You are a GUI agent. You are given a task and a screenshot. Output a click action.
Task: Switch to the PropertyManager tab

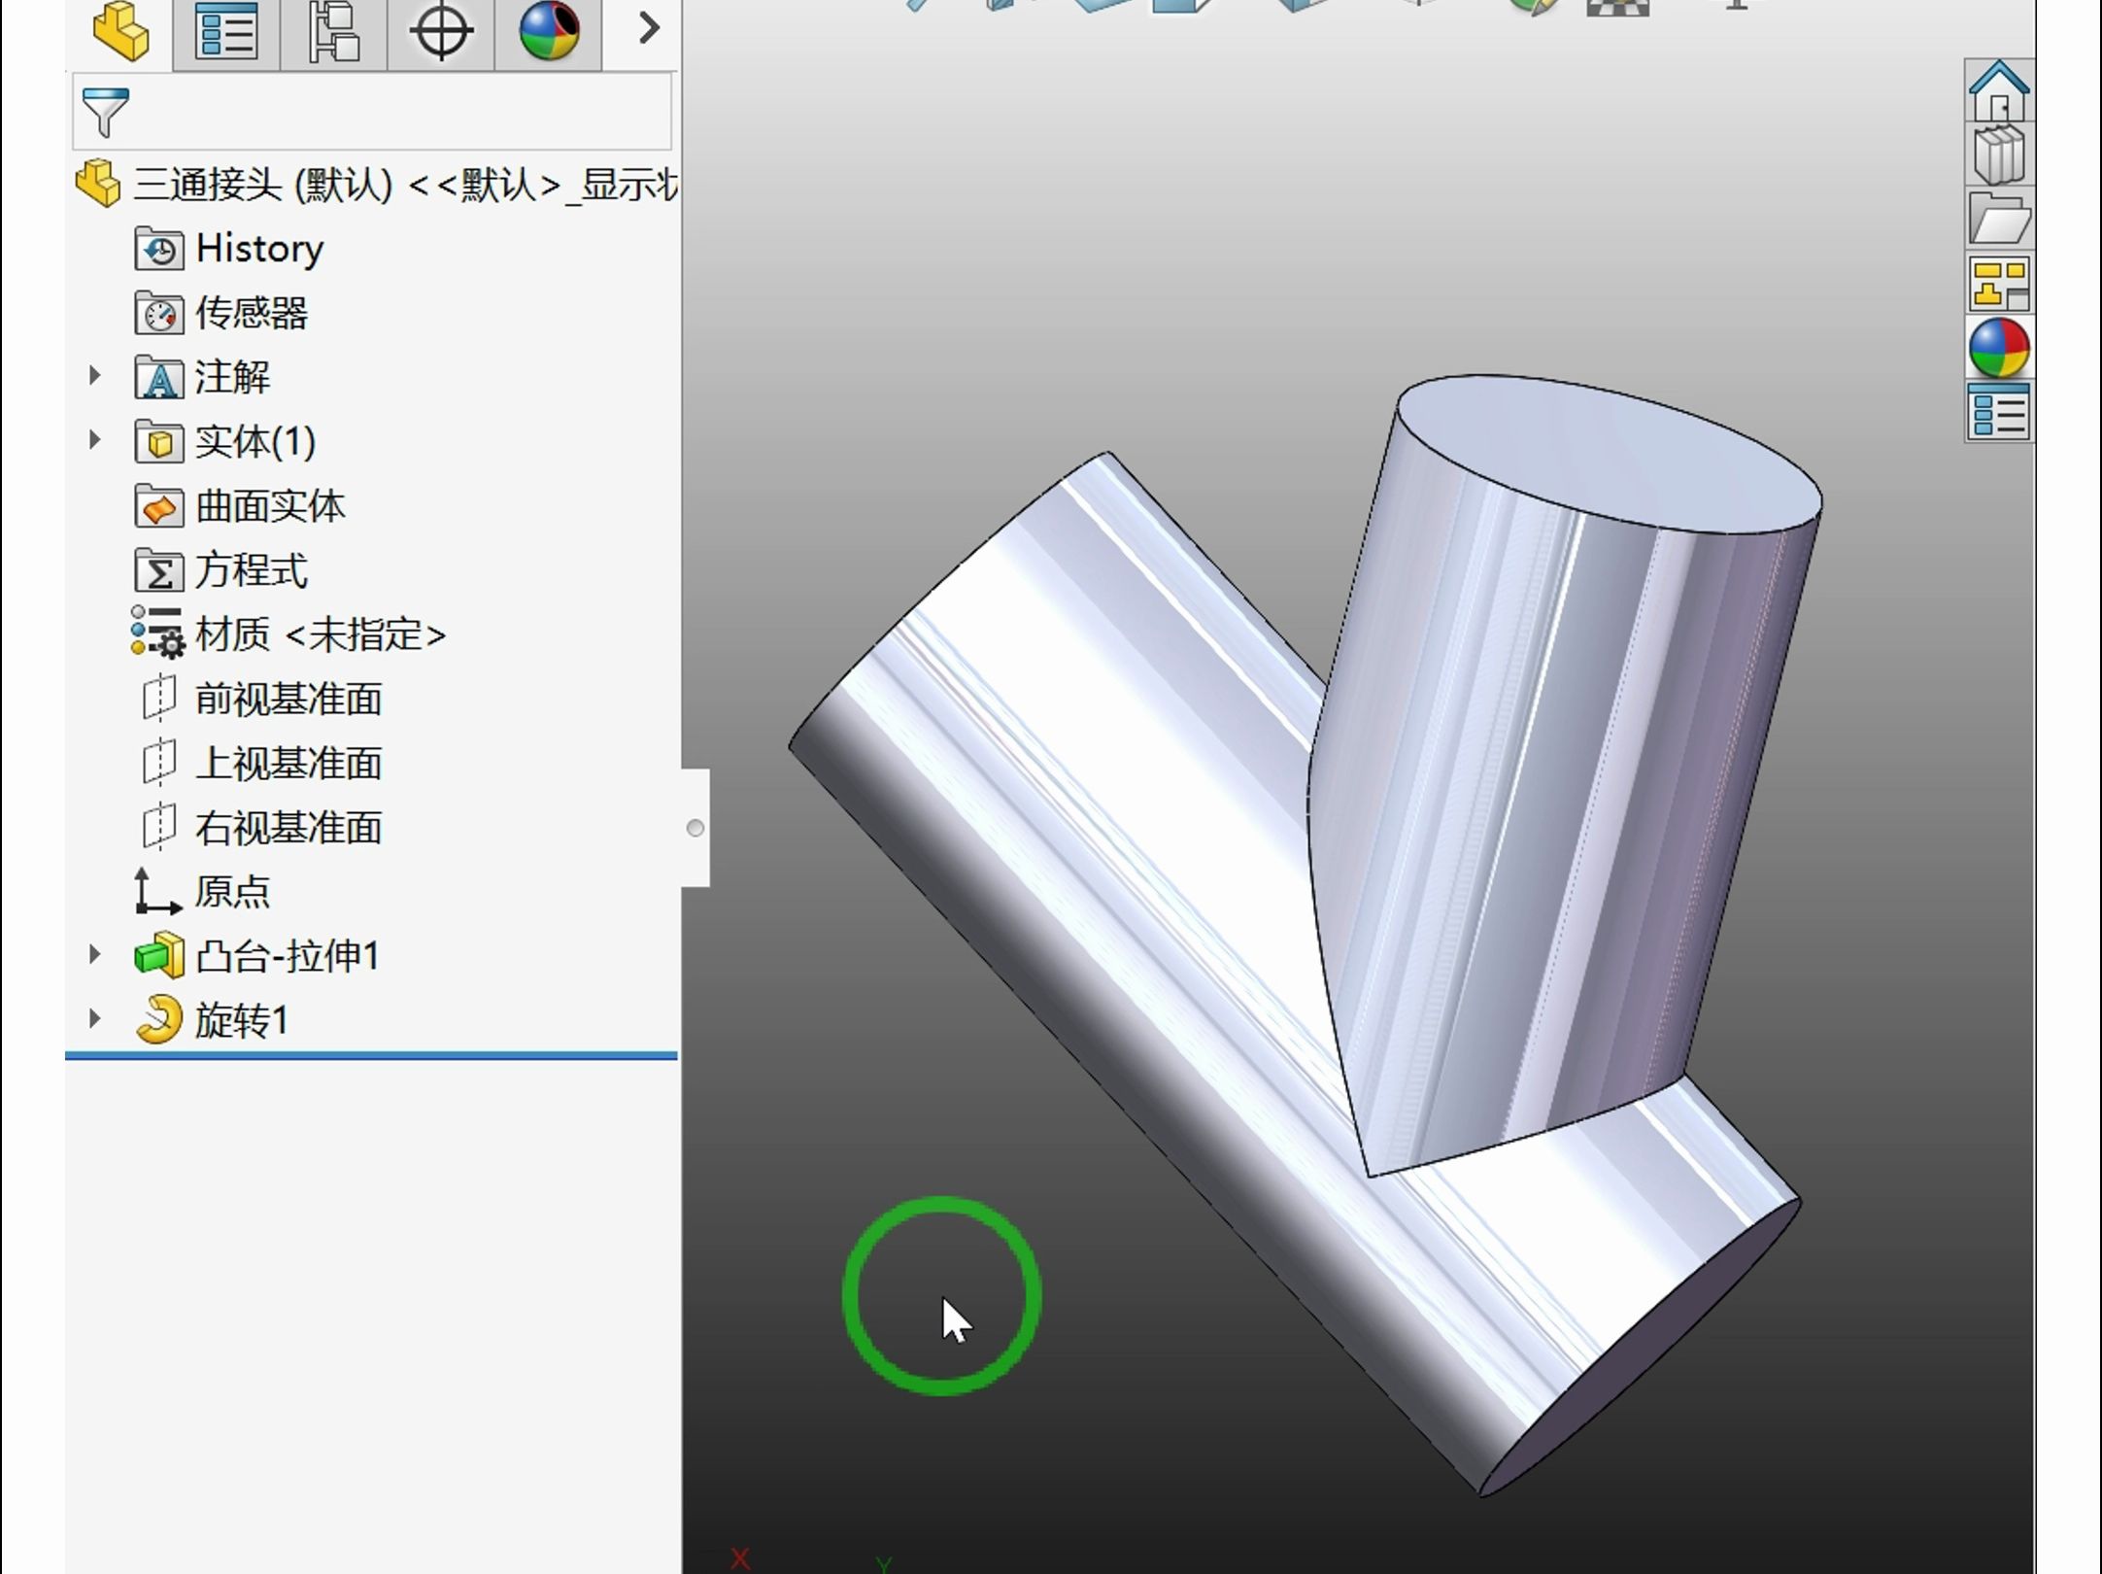(226, 31)
